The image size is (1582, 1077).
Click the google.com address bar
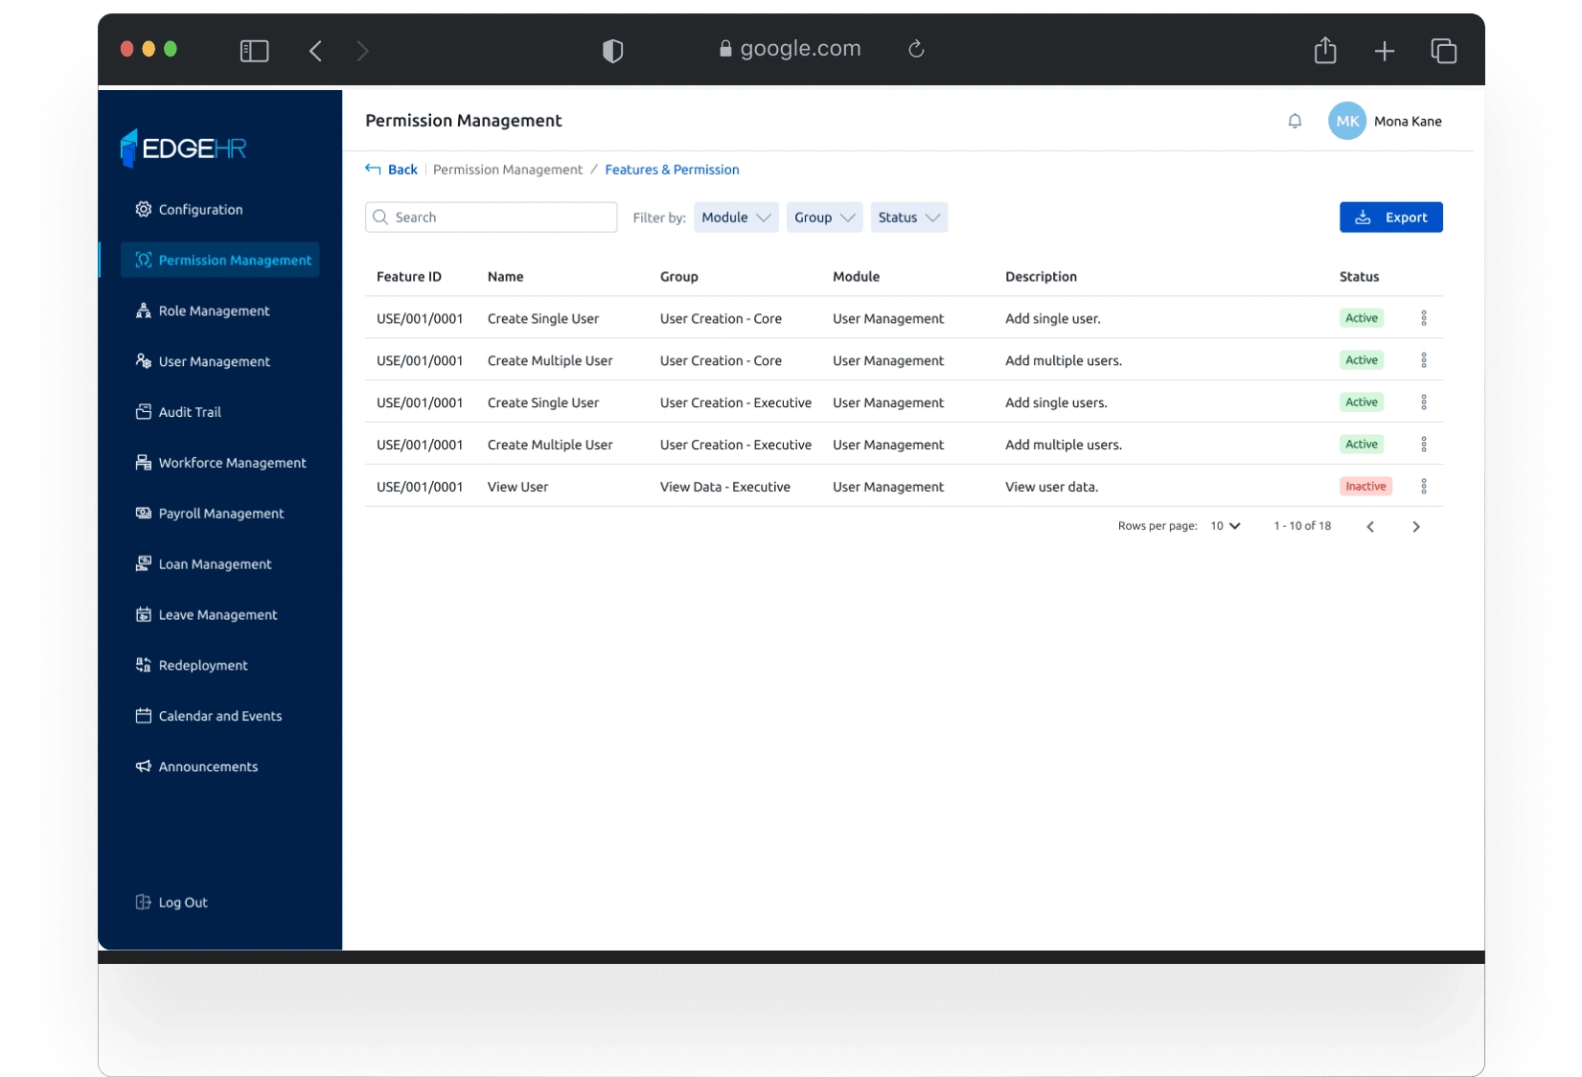pos(791,49)
